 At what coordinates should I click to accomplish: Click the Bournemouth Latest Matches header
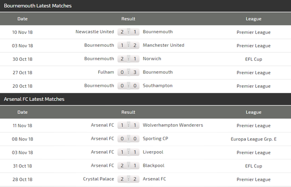[x=37, y=6]
